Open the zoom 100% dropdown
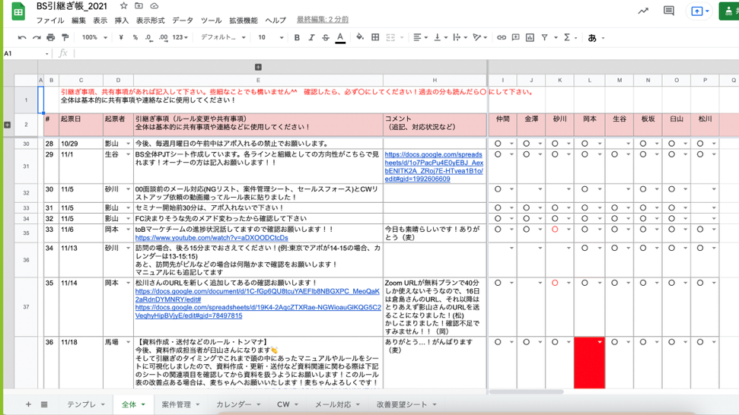Image resolution: width=739 pixels, height=415 pixels. pyautogui.click(x=94, y=37)
